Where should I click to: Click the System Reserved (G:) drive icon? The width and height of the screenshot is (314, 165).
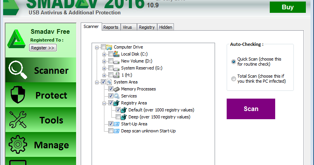click(116, 68)
